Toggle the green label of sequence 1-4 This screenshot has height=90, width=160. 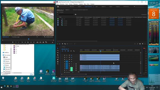(58, 19)
